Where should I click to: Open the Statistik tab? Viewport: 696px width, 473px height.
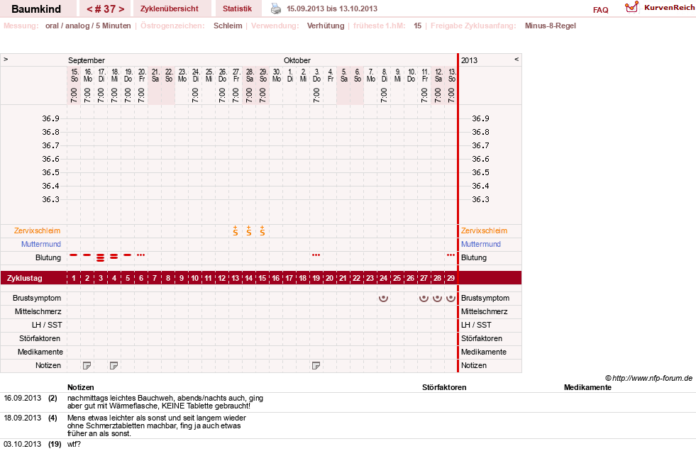point(237,9)
